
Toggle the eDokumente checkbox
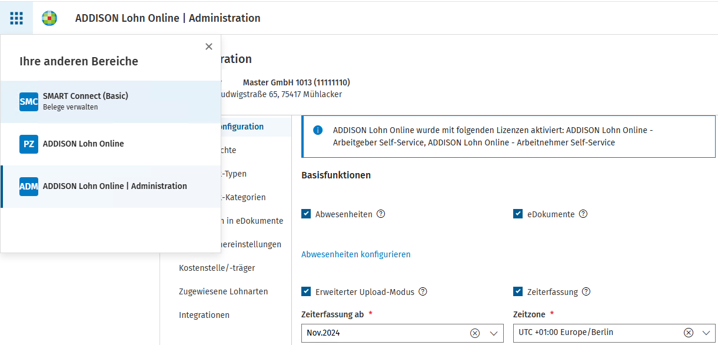[x=518, y=214]
